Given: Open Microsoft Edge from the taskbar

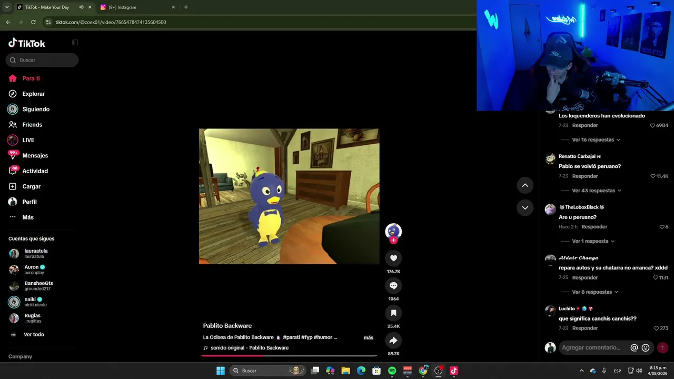Looking at the screenshot, I should coord(361,371).
